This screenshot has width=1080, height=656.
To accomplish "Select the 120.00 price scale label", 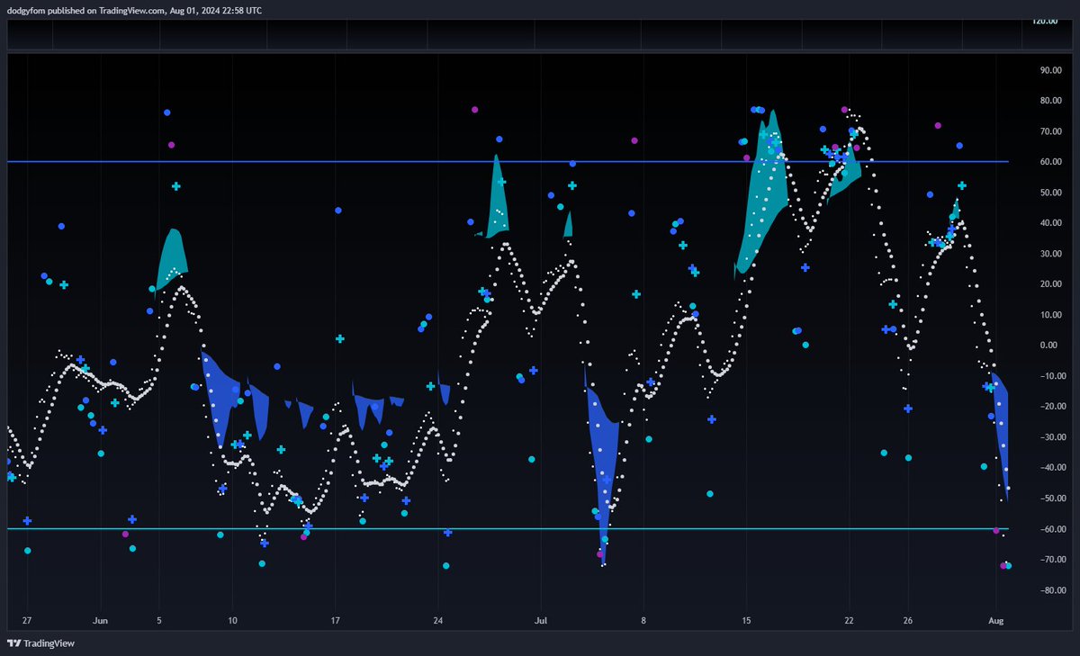I will pos(1044,21).
